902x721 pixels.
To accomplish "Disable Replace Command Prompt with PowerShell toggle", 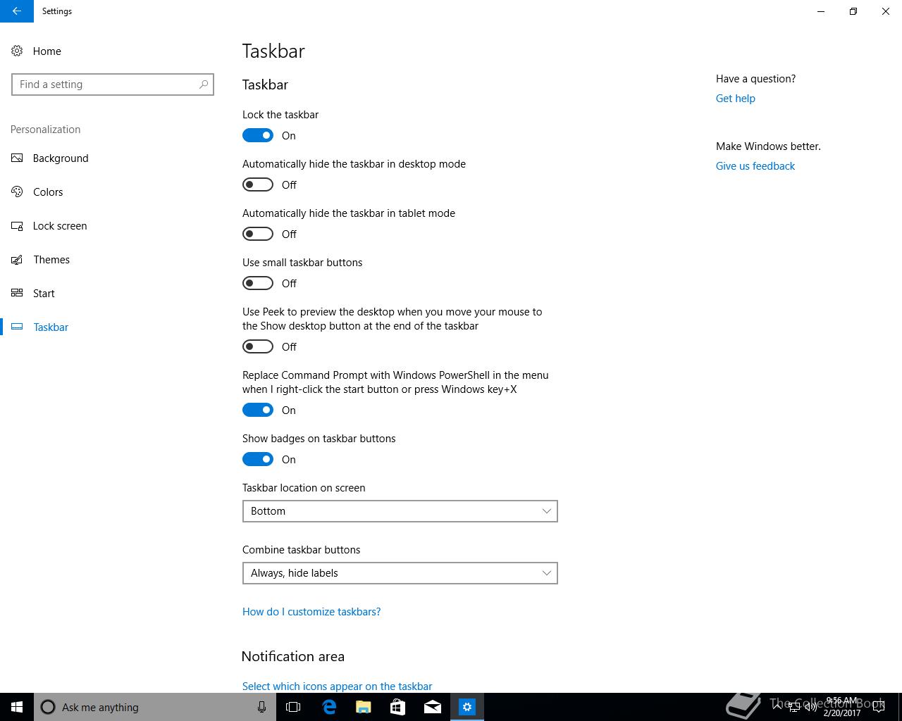I will (258, 410).
